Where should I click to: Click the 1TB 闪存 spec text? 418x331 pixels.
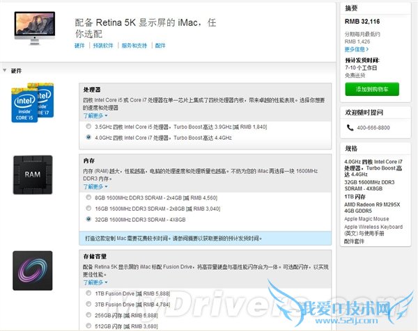(x=355, y=197)
